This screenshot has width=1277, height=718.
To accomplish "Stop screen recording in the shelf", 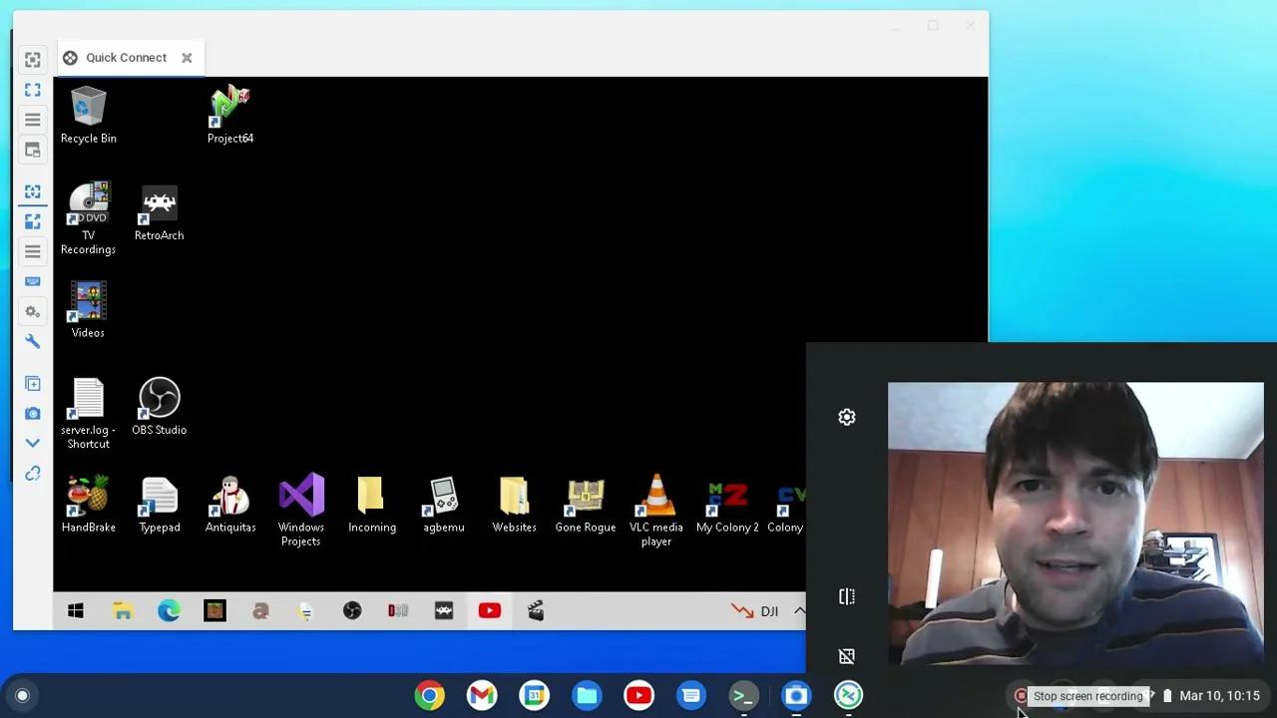I will click(1021, 696).
